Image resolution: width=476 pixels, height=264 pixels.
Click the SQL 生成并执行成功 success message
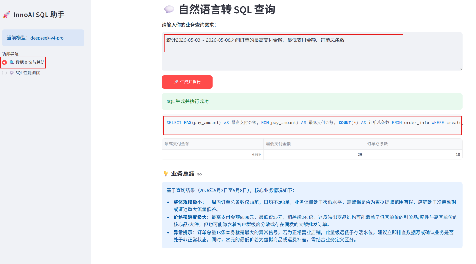coord(312,101)
